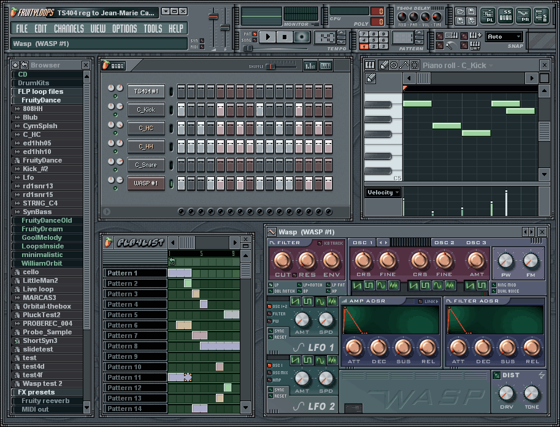Show the step sequencer via SS button
This screenshot has width=560, height=427.
pyautogui.click(x=505, y=16)
